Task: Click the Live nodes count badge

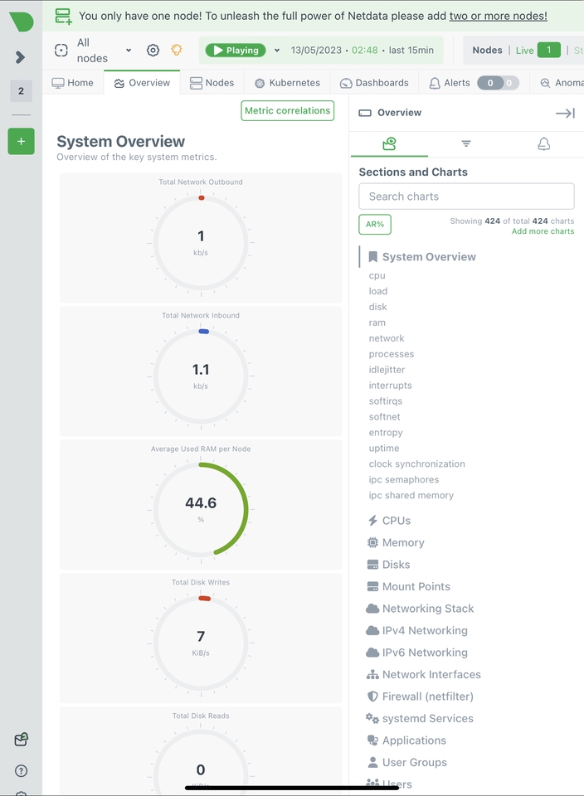Action: 548,50
